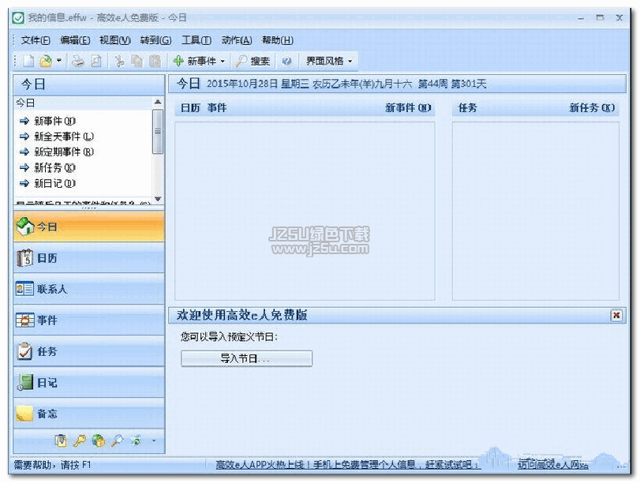Expand the navigation pane configure arrow
The image size is (640, 483).
coord(153,441)
